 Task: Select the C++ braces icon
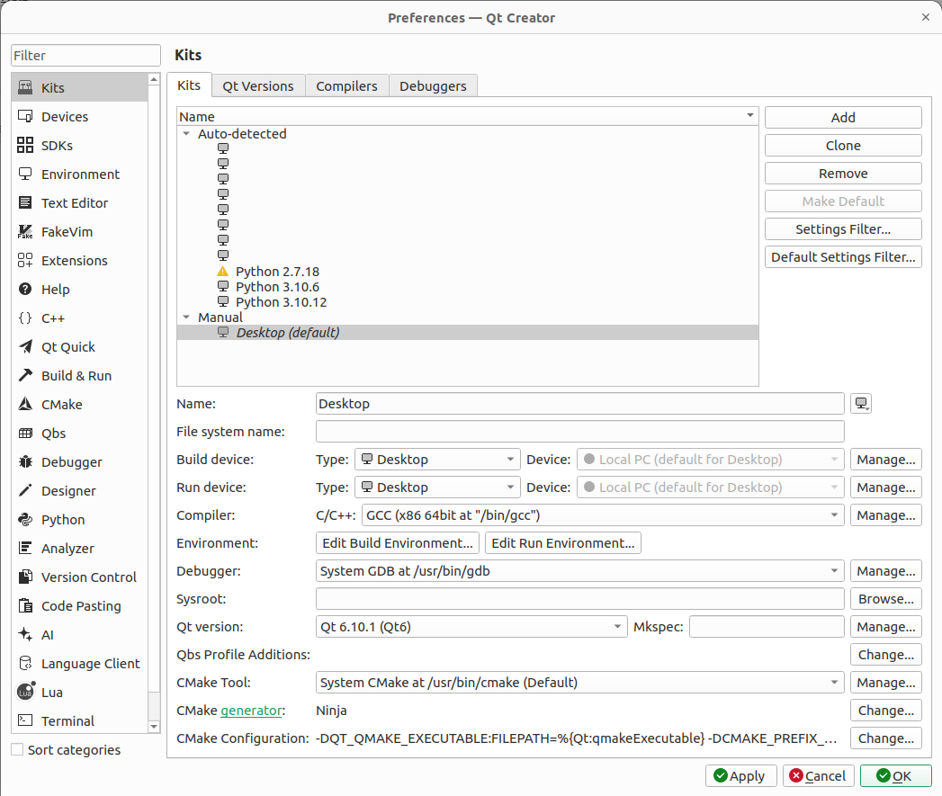25,318
